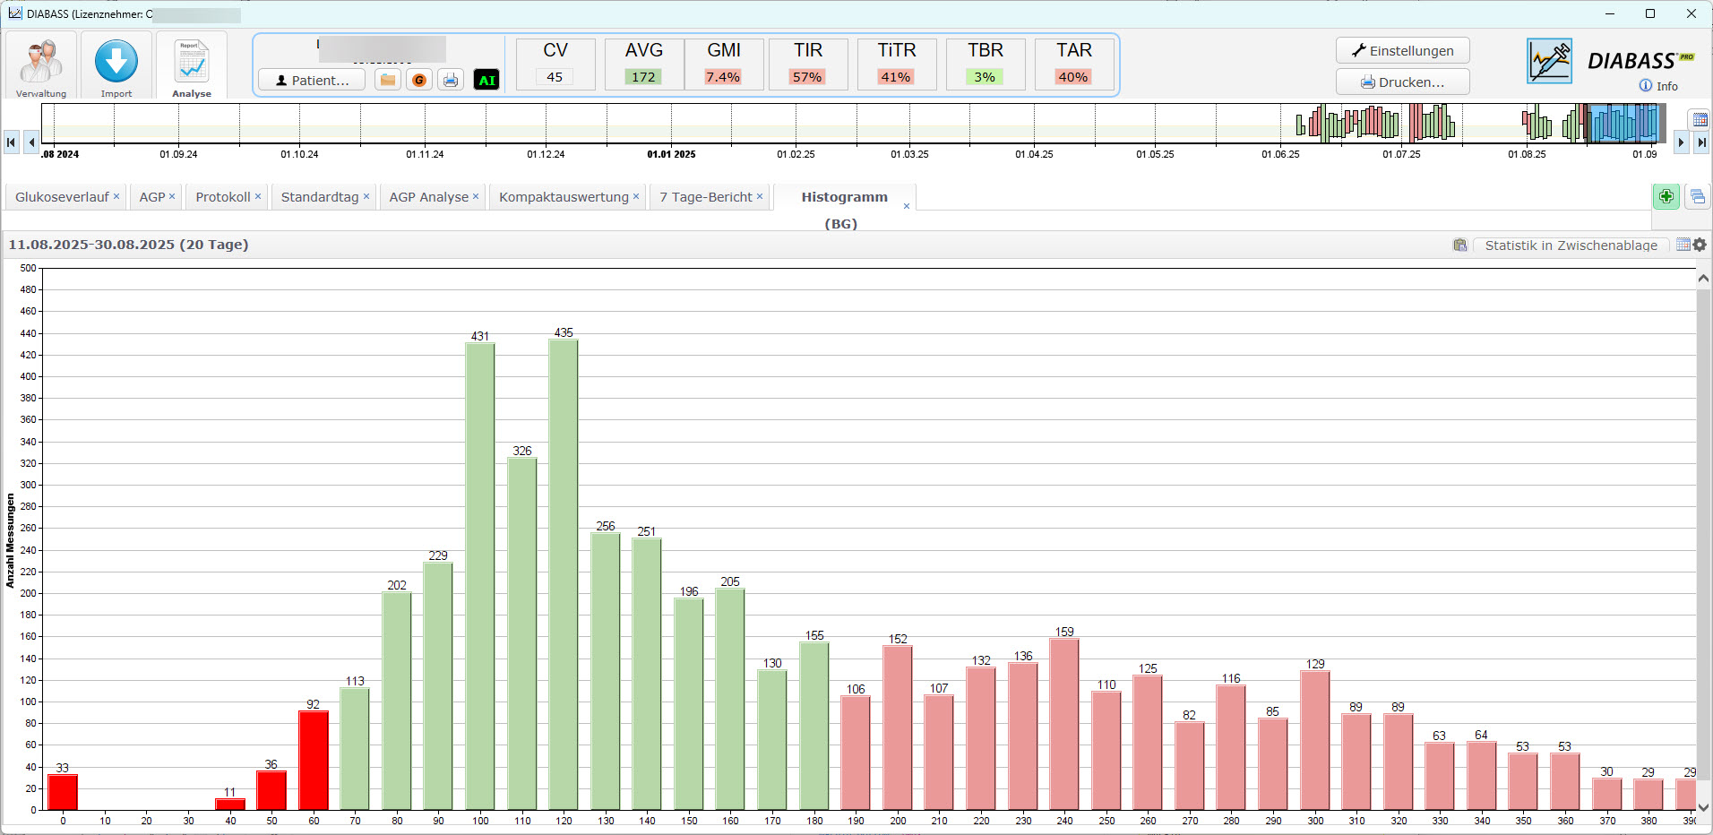Open Verwaltung patient management
Viewport: 1713px width, 835px height.
(41, 66)
